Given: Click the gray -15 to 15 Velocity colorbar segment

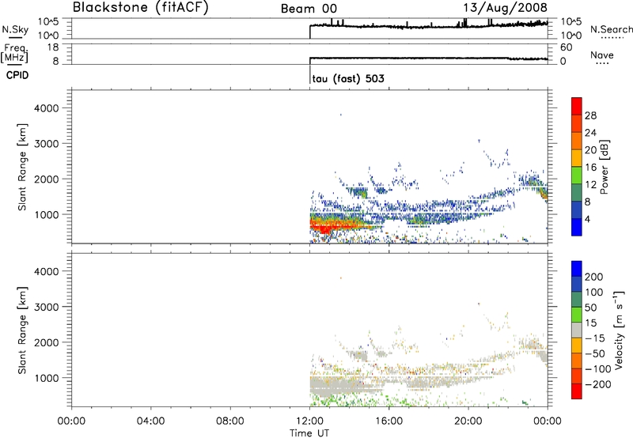Looking at the screenshot, I should pos(577,330).
